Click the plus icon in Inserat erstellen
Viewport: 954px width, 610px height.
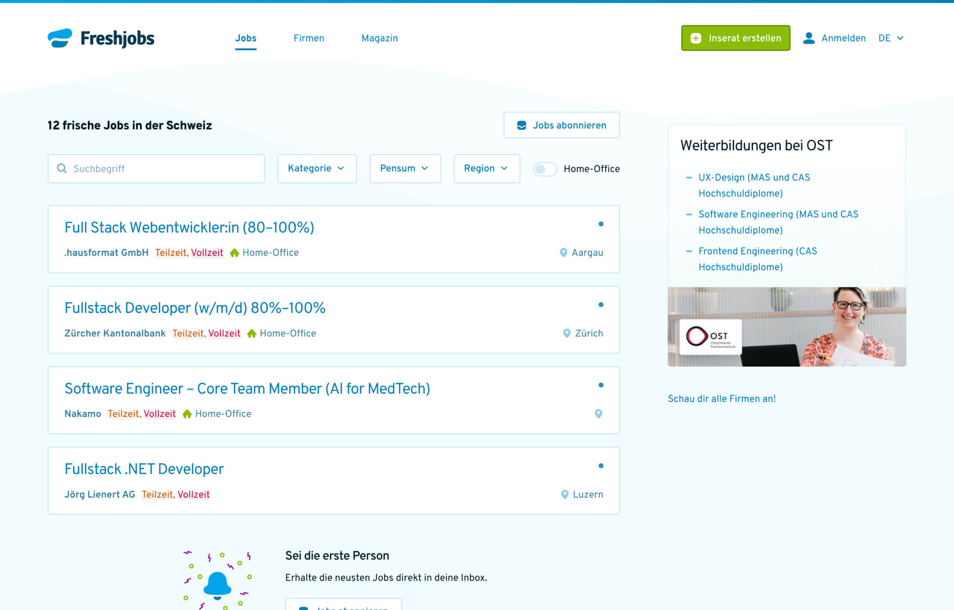[695, 38]
